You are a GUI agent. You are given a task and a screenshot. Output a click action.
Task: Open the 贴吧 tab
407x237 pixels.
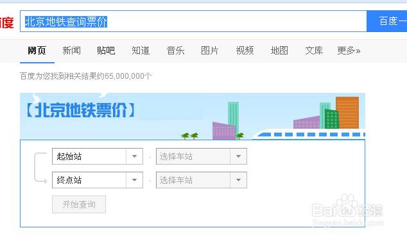click(x=106, y=50)
